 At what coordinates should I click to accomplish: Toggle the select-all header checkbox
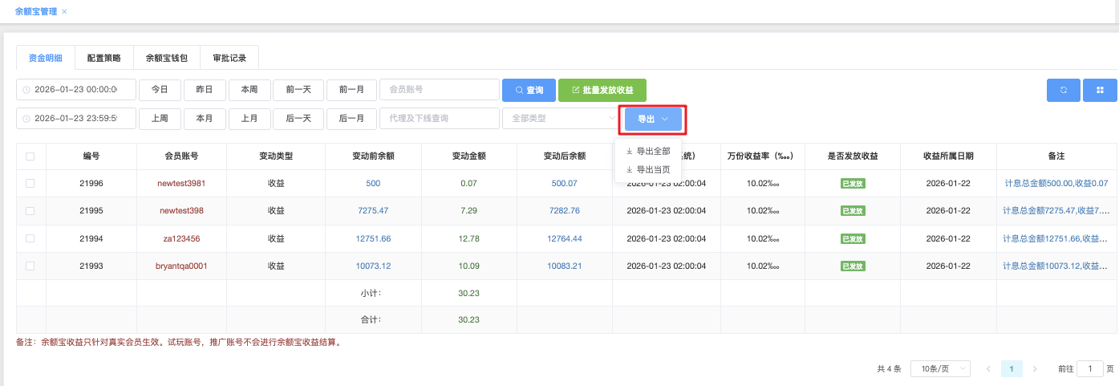tap(30, 156)
